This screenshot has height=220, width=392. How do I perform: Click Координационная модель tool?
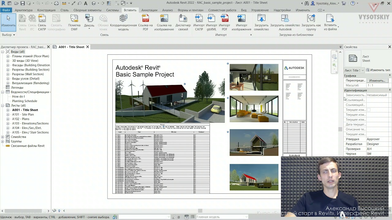click(123, 23)
